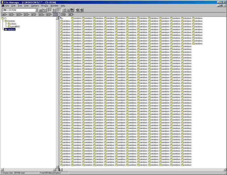The height and width of the screenshot is (175, 227).
Task: Open the Window menu
Action: click(x=54, y=6)
